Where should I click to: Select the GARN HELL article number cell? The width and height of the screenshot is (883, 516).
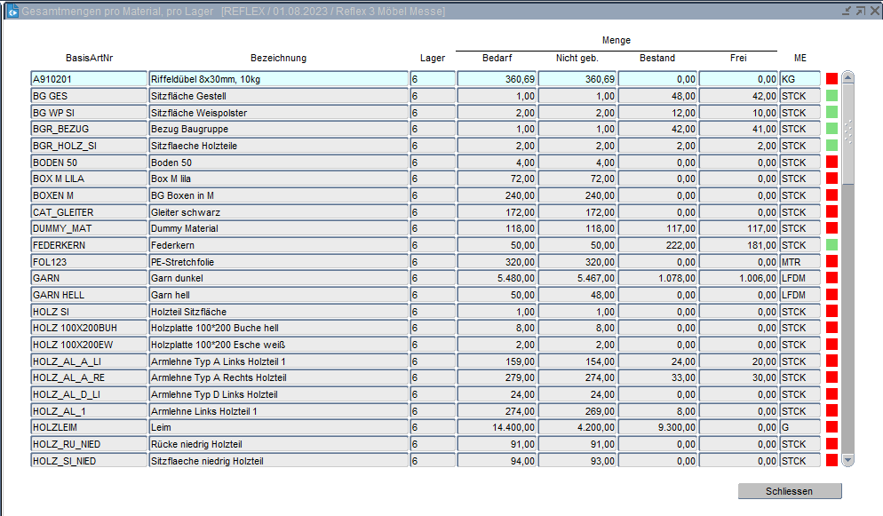tap(89, 296)
